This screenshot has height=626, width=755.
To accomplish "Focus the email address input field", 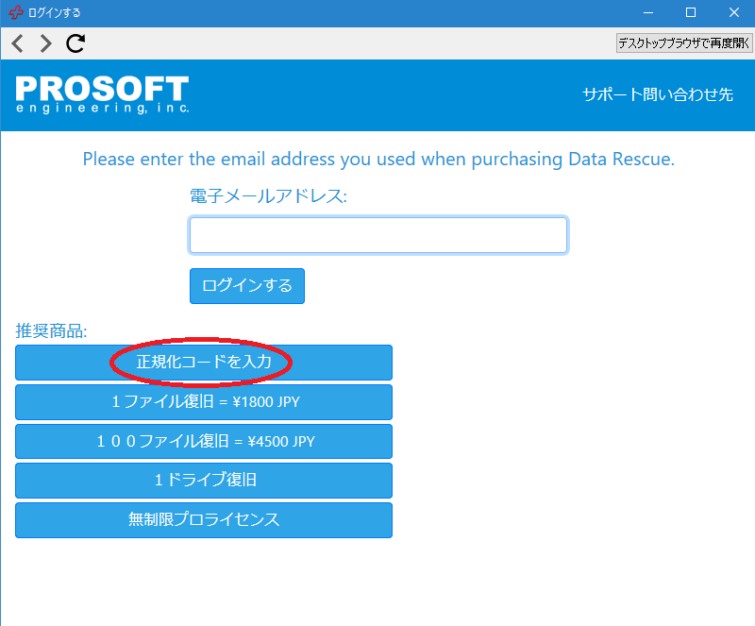I will pyautogui.click(x=377, y=235).
